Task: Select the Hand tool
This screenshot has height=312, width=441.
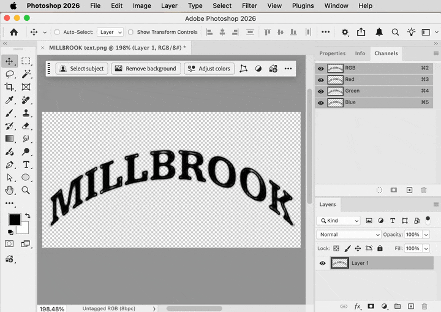Action: [x=9, y=191]
